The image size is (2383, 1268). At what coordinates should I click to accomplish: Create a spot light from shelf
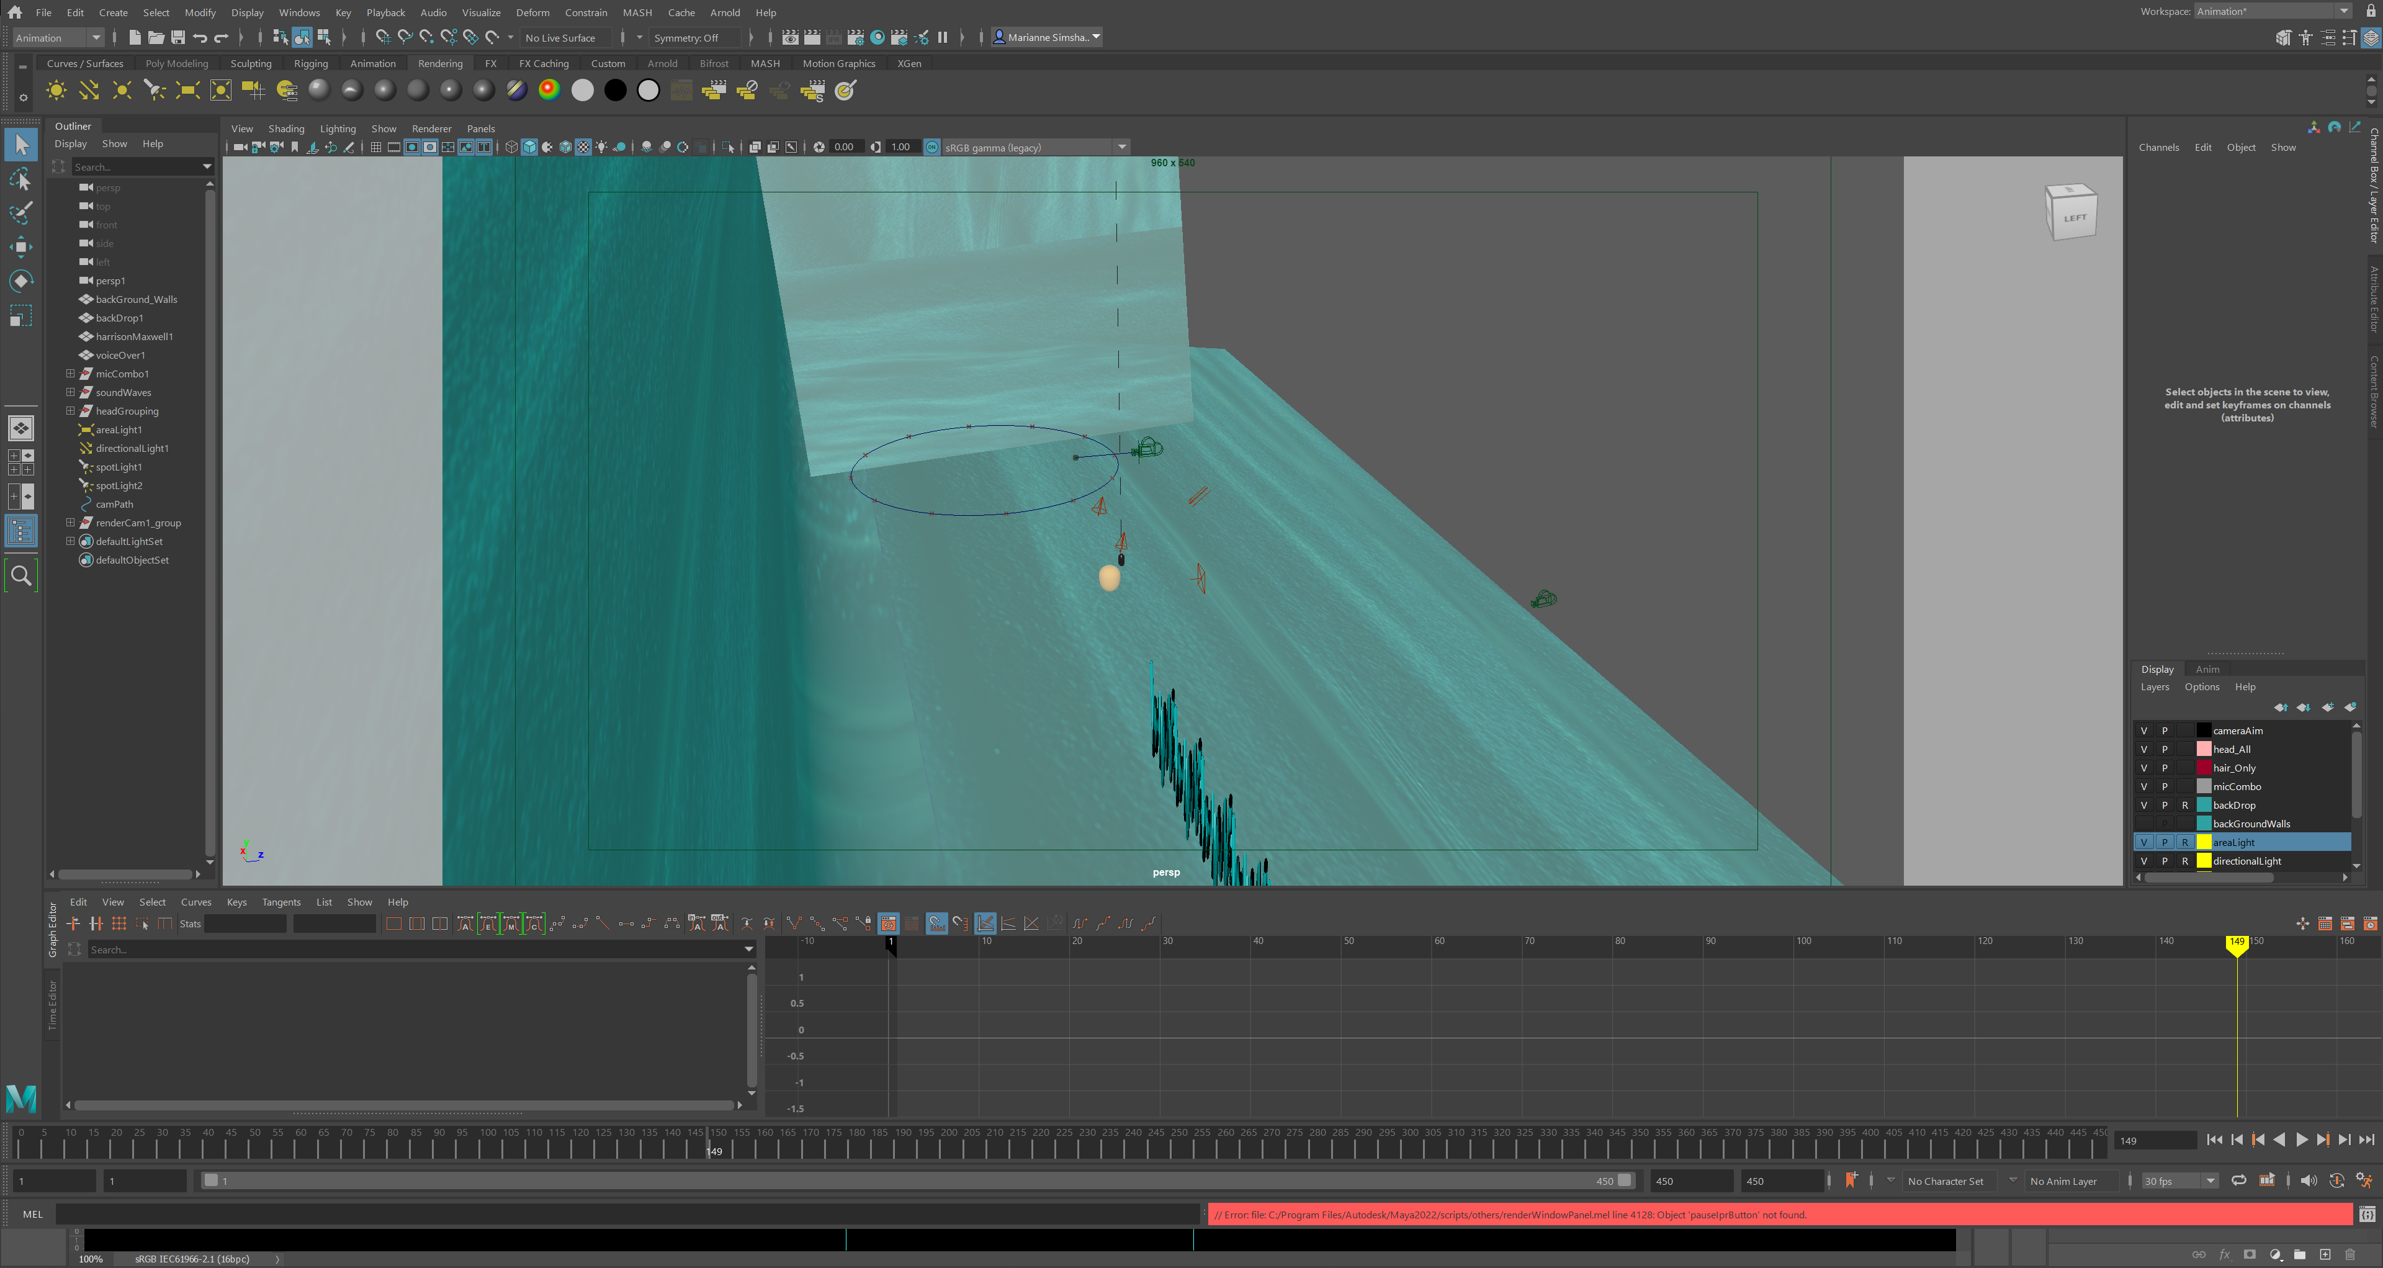pos(153,91)
